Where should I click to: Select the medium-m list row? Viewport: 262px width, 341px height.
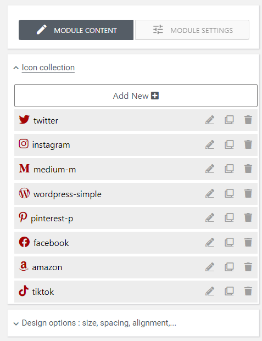(x=136, y=169)
